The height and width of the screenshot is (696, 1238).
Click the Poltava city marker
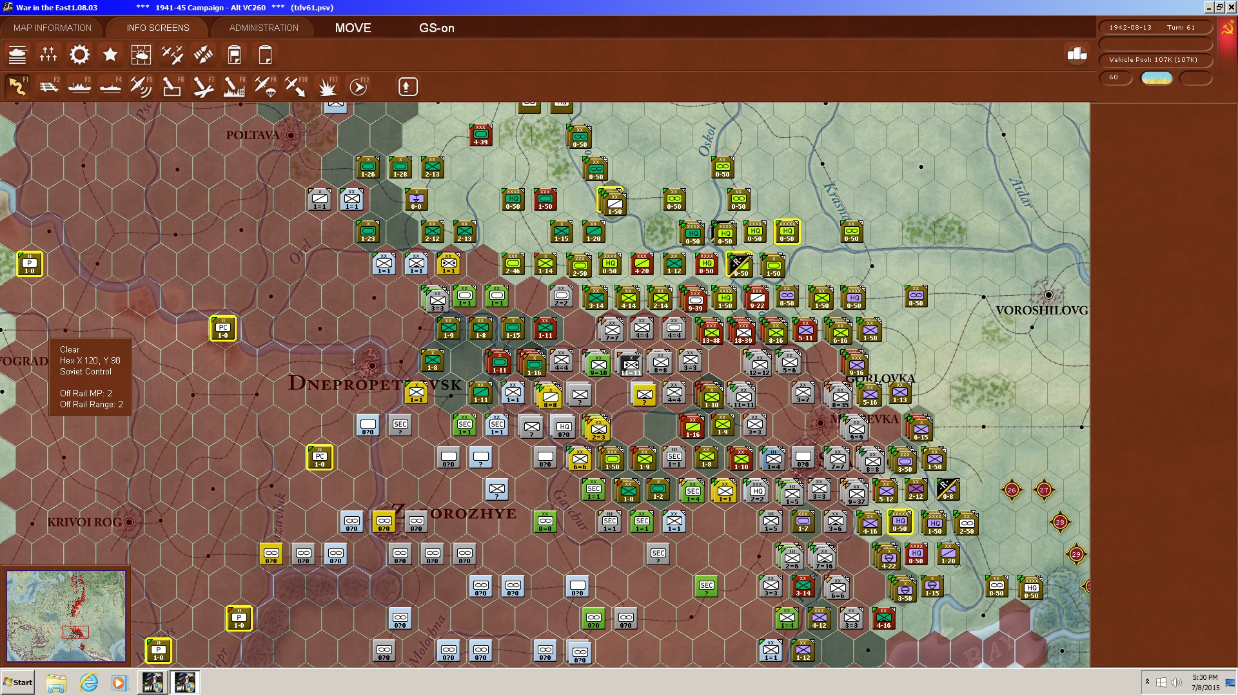coord(291,135)
